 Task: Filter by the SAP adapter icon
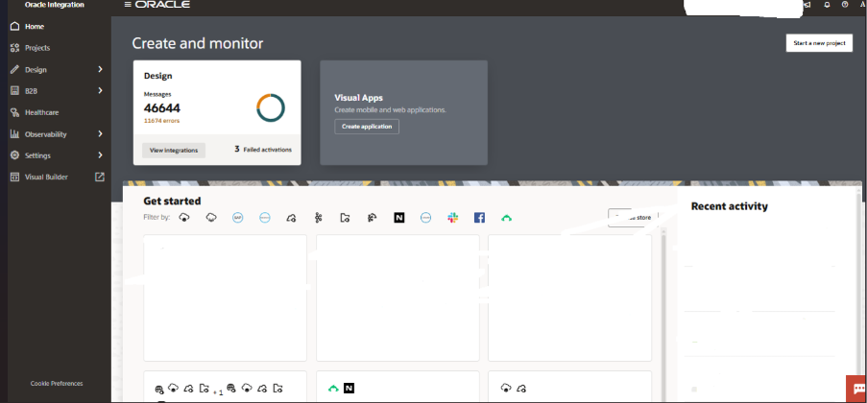[238, 218]
